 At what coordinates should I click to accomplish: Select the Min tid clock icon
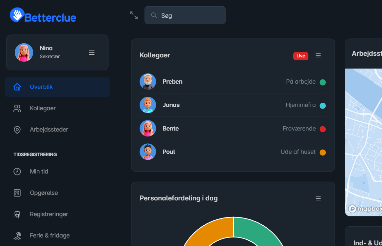[x=17, y=172]
